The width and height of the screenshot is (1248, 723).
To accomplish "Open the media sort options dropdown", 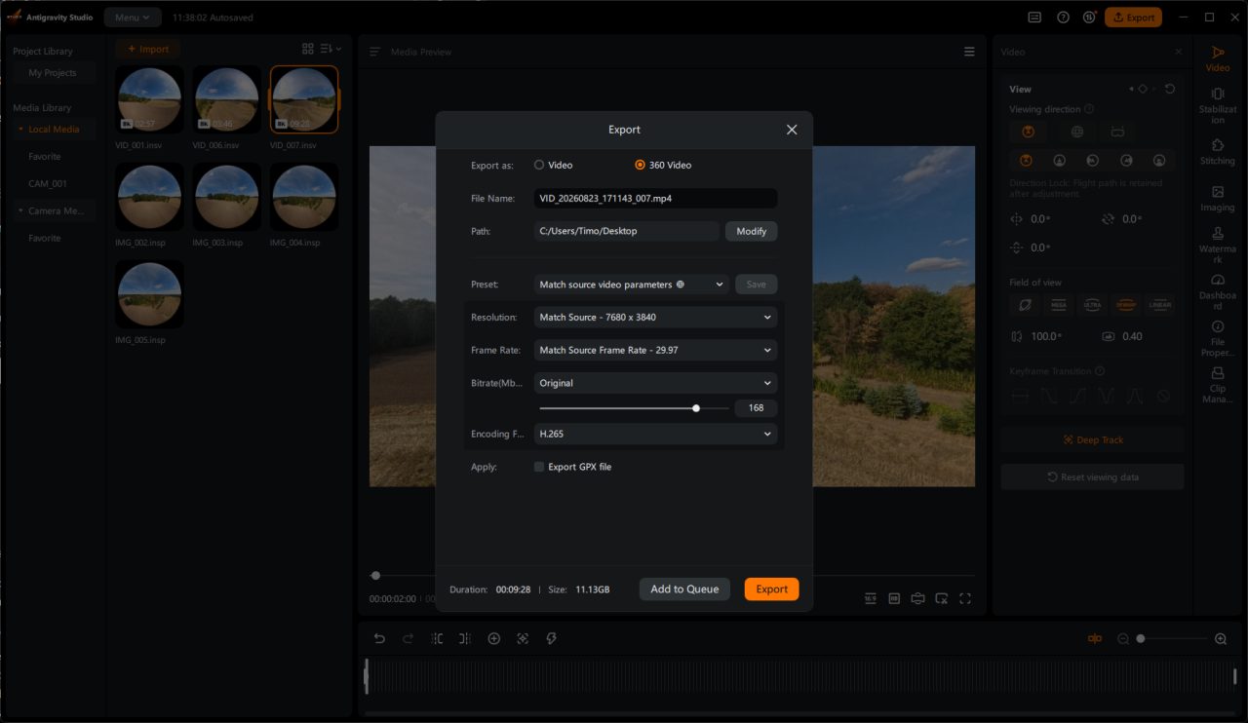I will [x=331, y=49].
